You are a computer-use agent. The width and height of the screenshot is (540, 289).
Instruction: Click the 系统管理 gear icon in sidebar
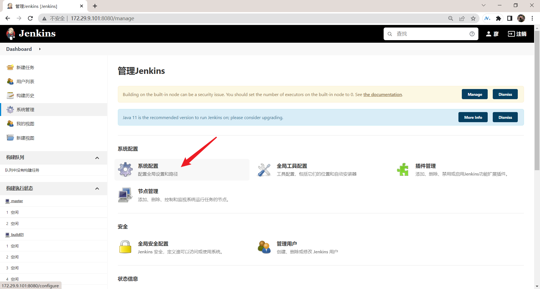click(x=10, y=110)
